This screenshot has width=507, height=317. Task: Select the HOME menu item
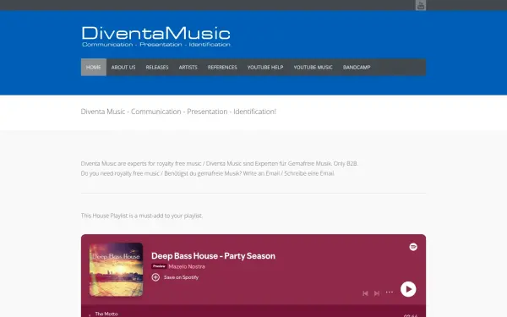click(x=94, y=68)
